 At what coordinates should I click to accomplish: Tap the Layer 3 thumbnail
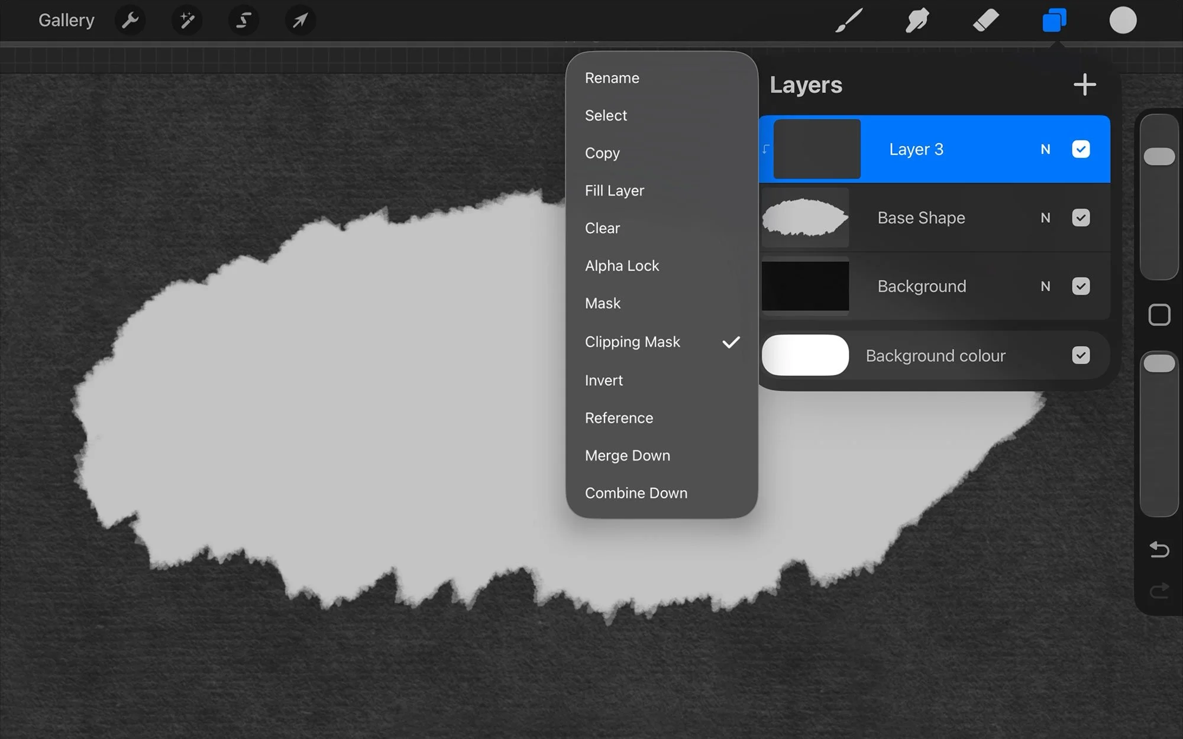[817, 149]
